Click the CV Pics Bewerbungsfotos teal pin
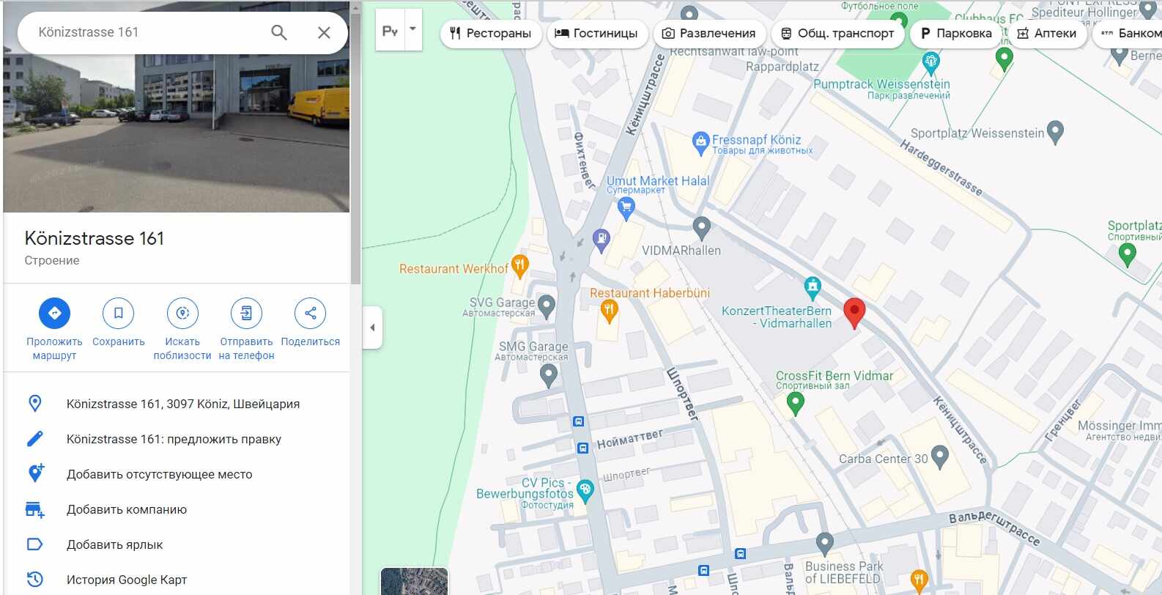Viewport: 1162px width, 595px height. pos(585,490)
